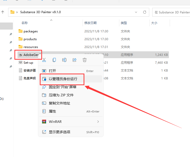The image size is (190, 157).
Task: Click the resources folder icon
Action: click(x=21, y=47)
